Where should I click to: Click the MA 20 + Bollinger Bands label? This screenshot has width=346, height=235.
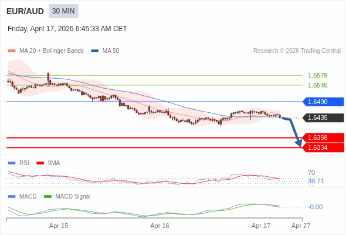pyautogui.click(x=52, y=51)
